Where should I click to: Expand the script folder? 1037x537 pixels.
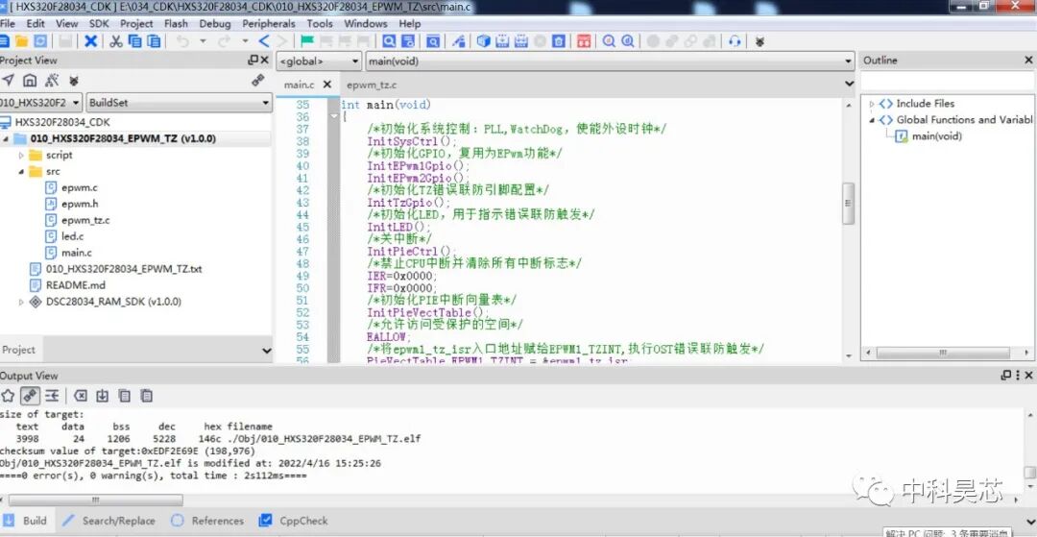(21, 156)
